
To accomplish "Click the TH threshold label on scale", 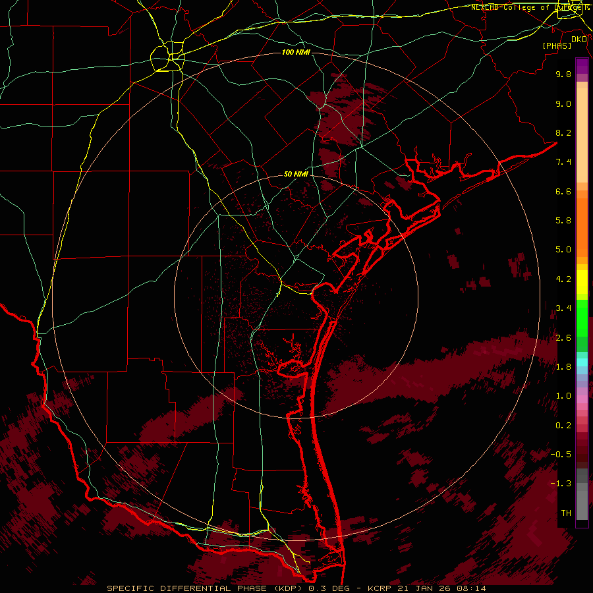I will point(566,513).
